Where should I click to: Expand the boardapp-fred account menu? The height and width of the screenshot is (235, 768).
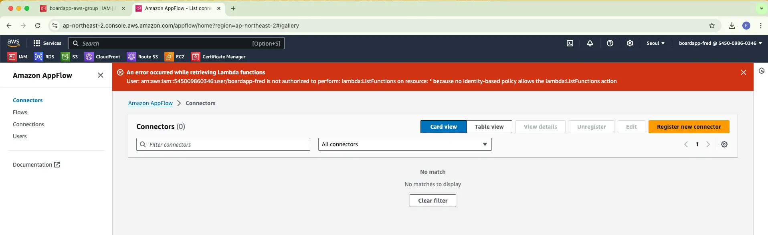click(x=720, y=43)
